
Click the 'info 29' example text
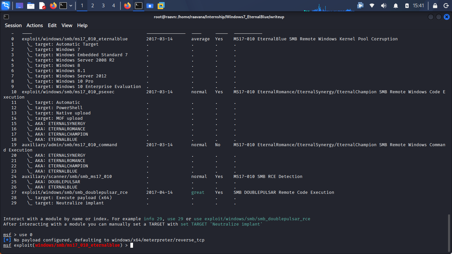(x=153, y=219)
